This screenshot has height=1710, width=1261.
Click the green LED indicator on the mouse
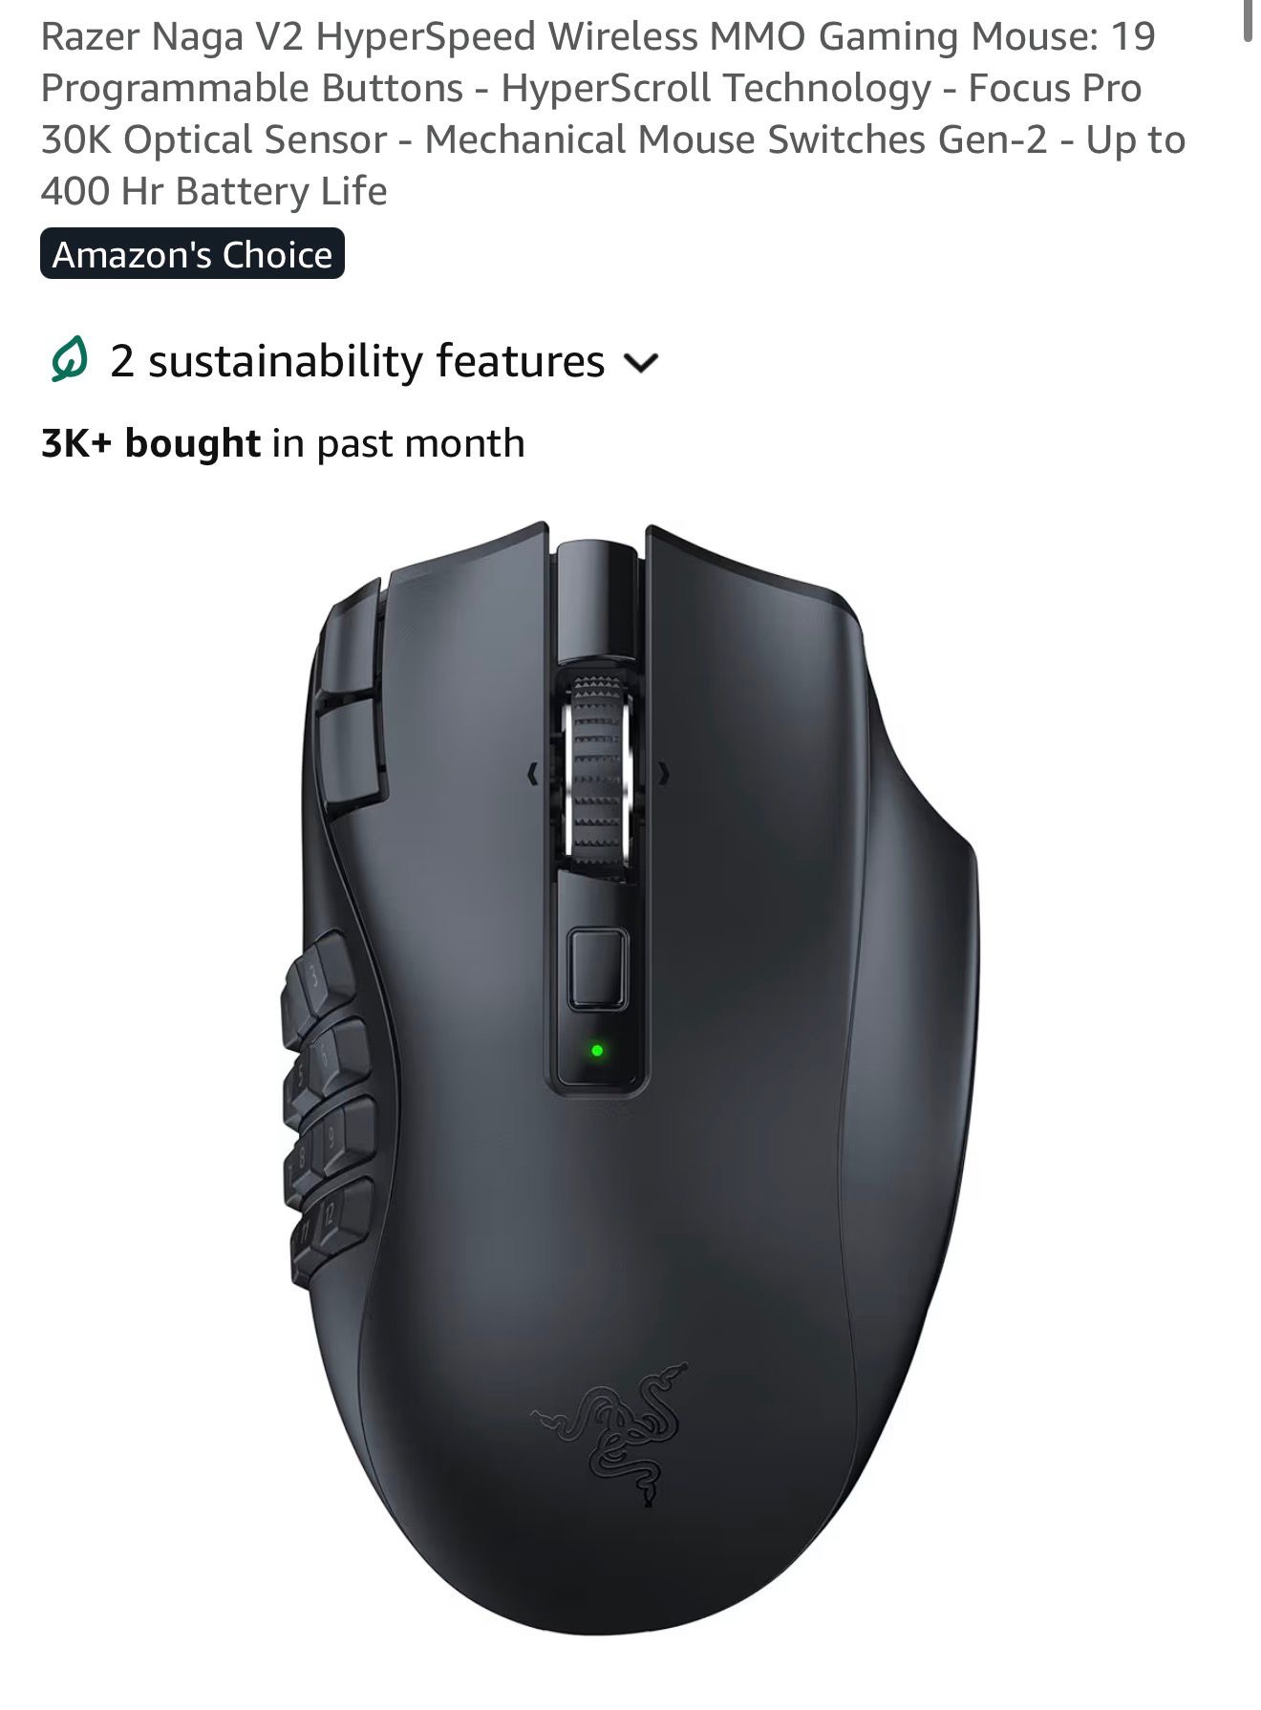(x=597, y=1050)
